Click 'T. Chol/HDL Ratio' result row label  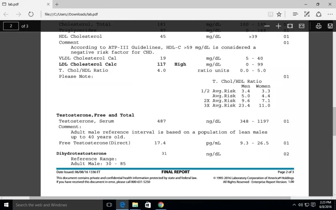pos(83,70)
